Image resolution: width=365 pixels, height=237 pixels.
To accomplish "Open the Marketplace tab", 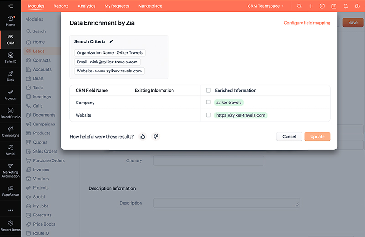I will coord(151,6).
